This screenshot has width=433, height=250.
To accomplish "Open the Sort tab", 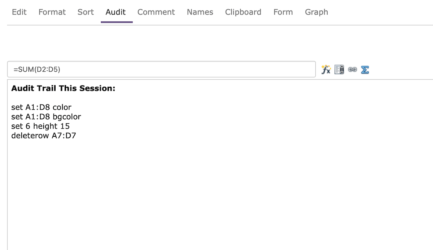I will [85, 12].
